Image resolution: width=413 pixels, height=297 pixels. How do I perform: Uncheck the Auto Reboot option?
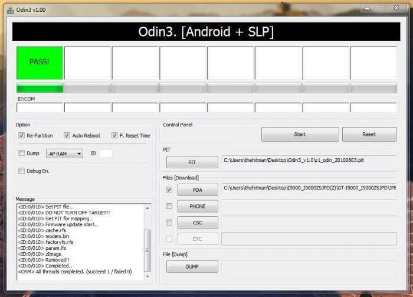(x=67, y=135)
